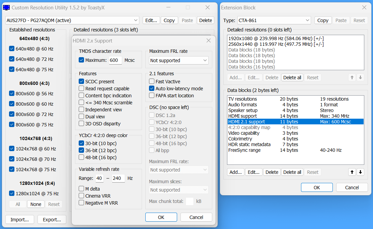Screen dimensions: 373x229
Task: Open the Maximum FRL rate dropdown
Action: click(x=179, y=60)
